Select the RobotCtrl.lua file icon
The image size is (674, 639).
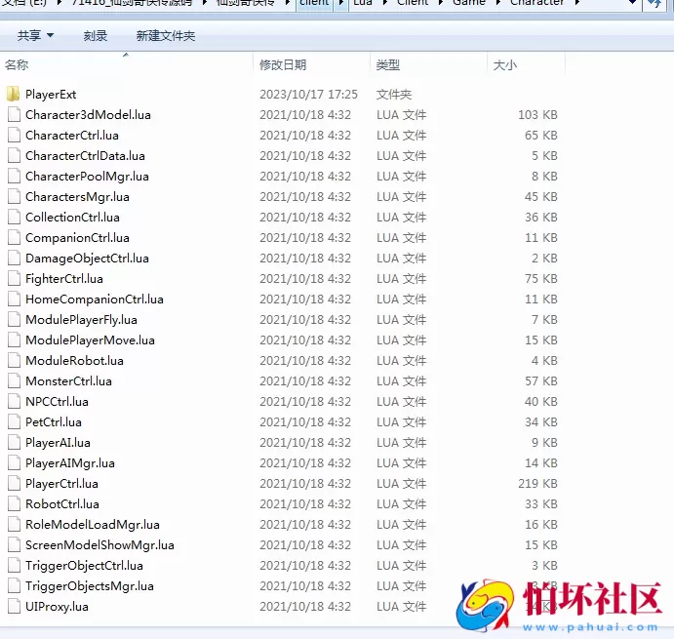coord(14,504)
